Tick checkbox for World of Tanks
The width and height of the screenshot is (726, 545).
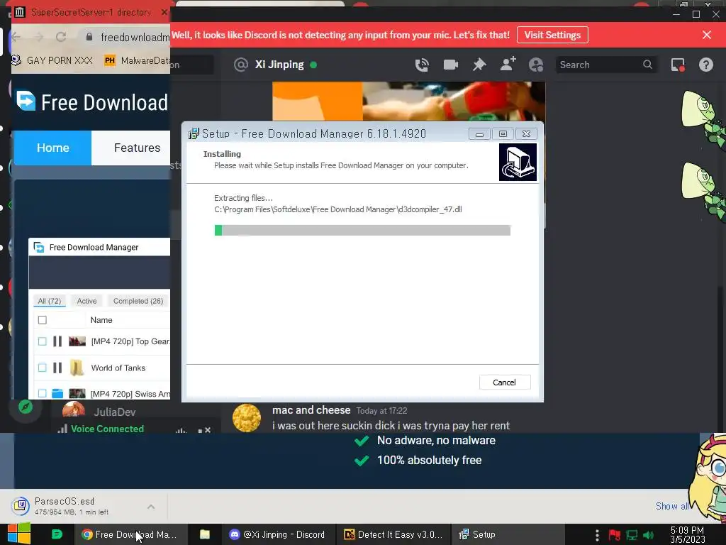(42, 368)
